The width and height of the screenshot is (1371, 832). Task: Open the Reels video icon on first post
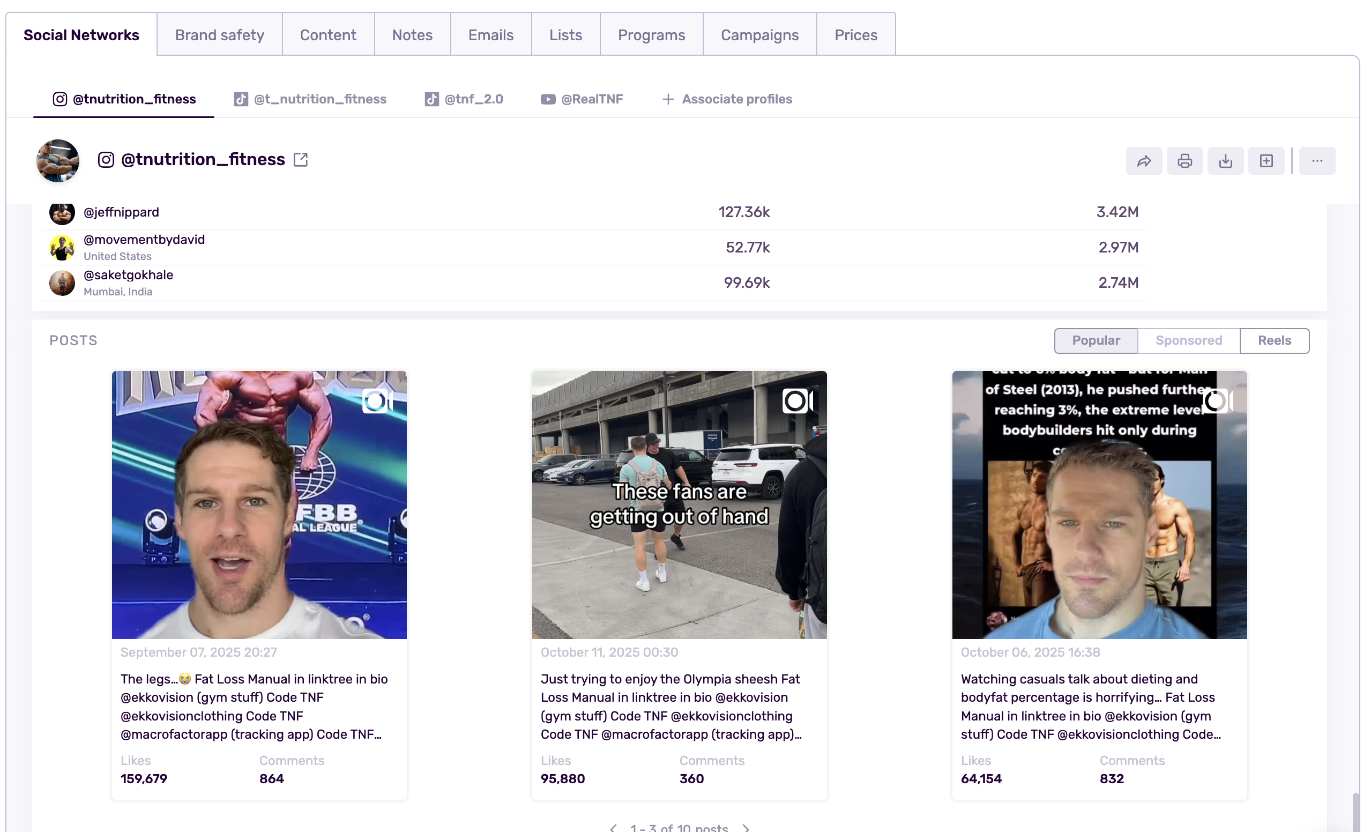click(376, 400)
